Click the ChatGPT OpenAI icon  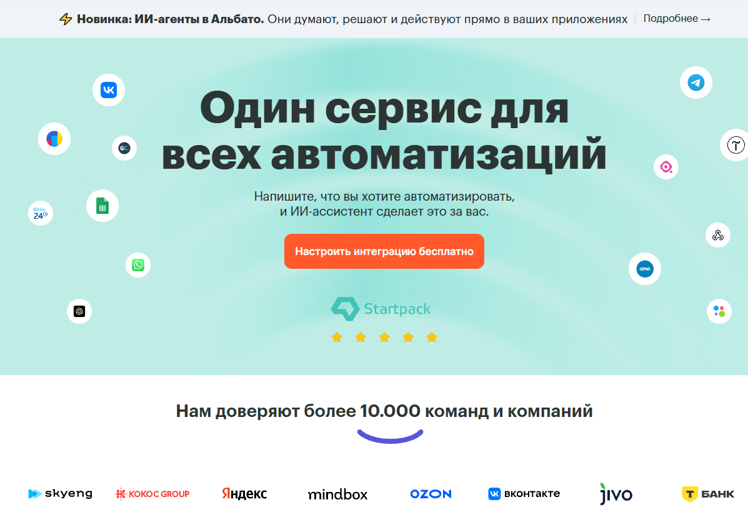[x=79, y=311]
